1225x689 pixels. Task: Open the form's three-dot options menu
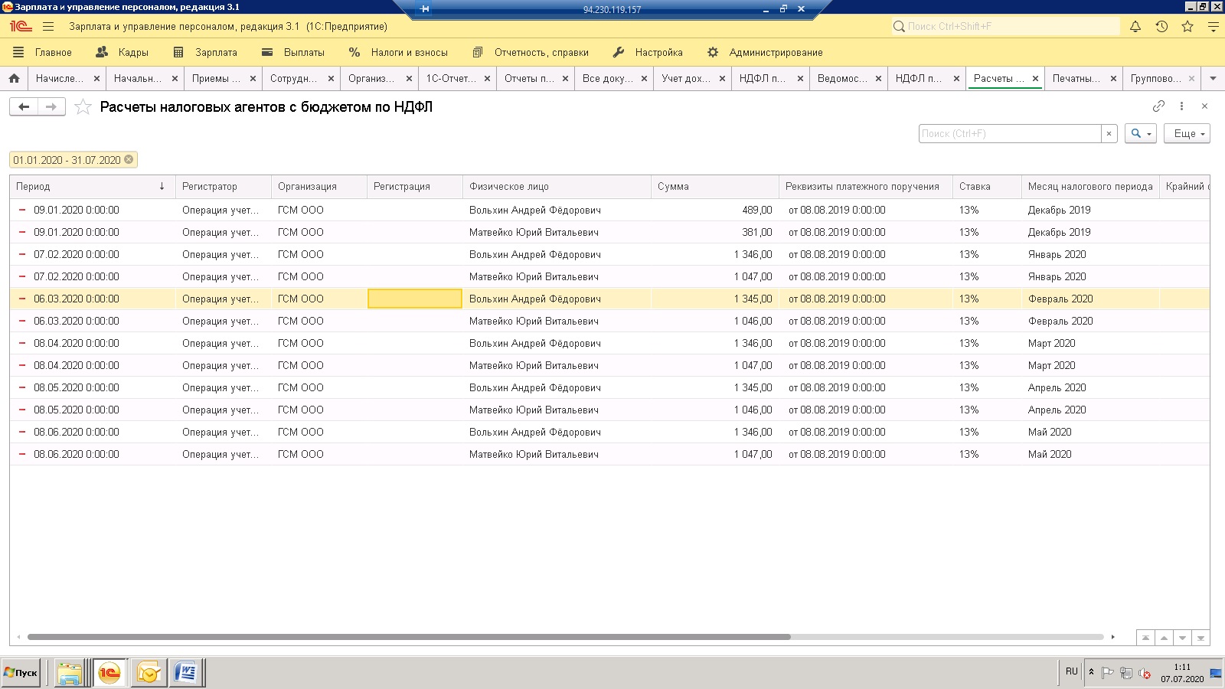[1181, 106]
